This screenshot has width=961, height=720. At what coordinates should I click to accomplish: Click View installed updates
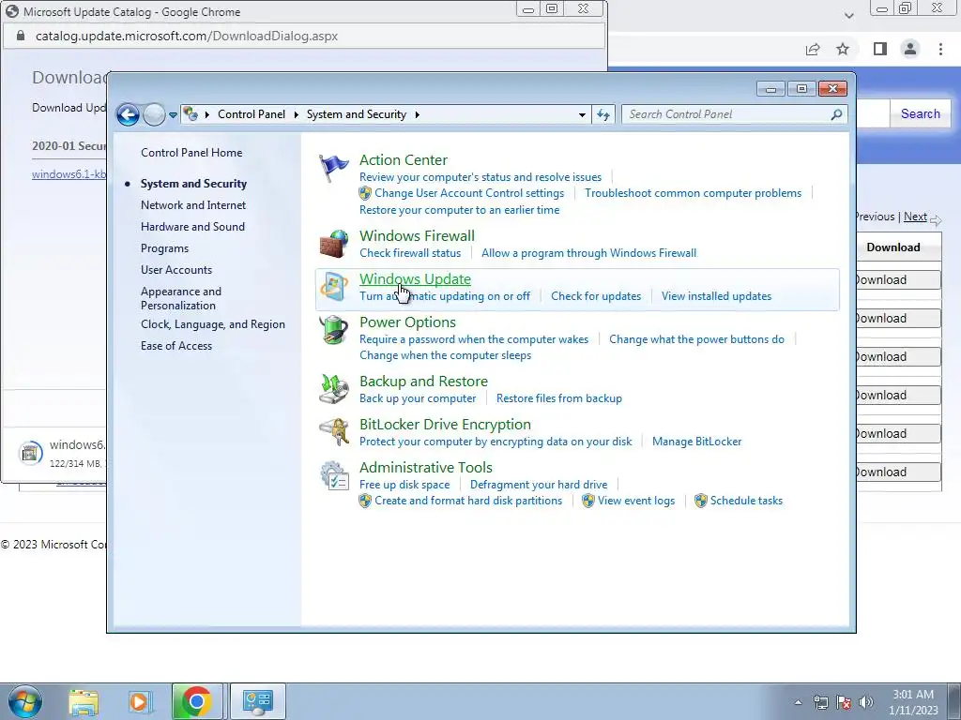pyautogui.click(x=716, y=295)
